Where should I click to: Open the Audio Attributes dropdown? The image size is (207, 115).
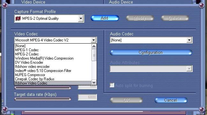click(x=189, y=69)
